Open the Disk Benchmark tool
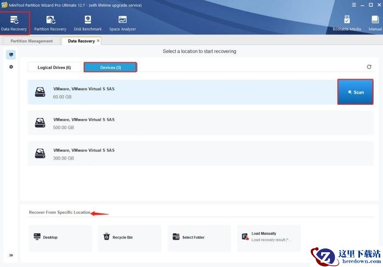The width and height of the screenshot is (383, 267). [88, 23]
